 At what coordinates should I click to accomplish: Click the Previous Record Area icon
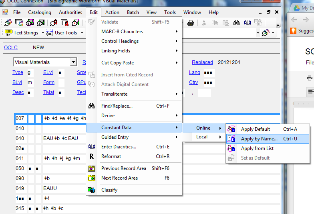point(91,168)
